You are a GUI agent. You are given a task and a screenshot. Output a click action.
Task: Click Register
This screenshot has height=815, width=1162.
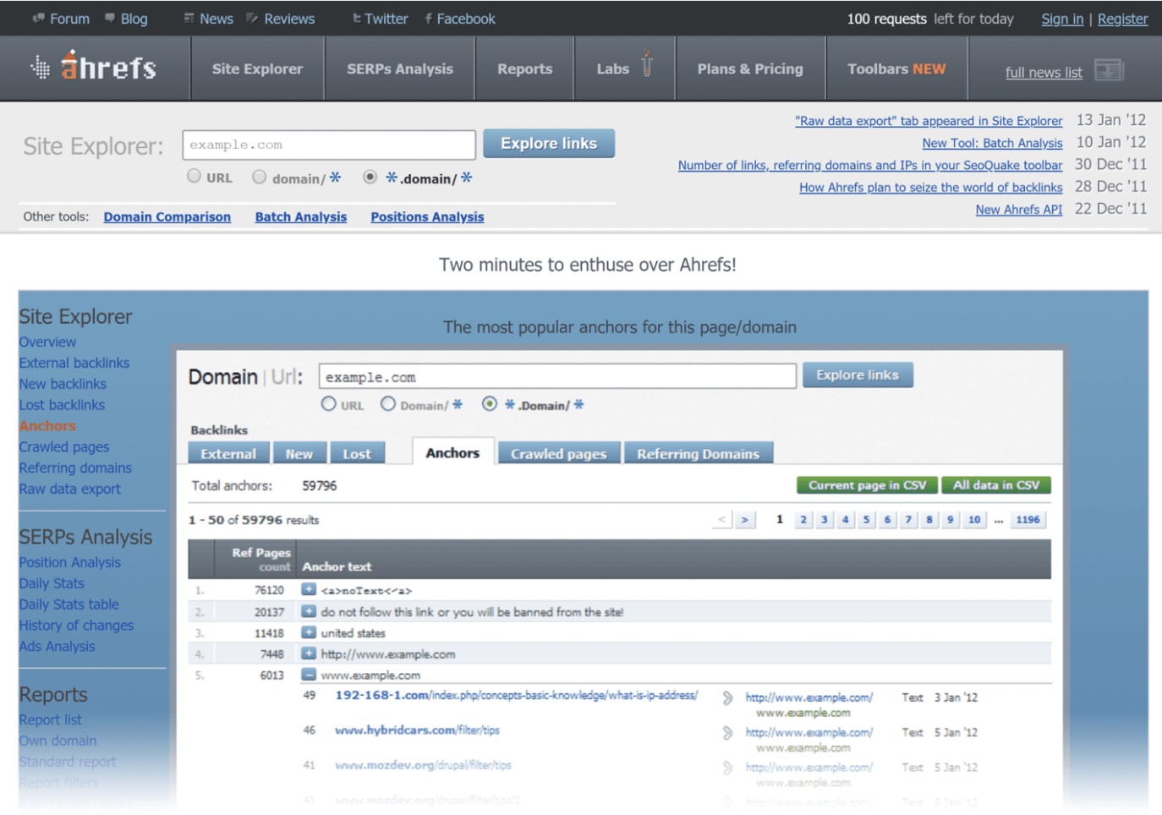tap(1122, 19)
